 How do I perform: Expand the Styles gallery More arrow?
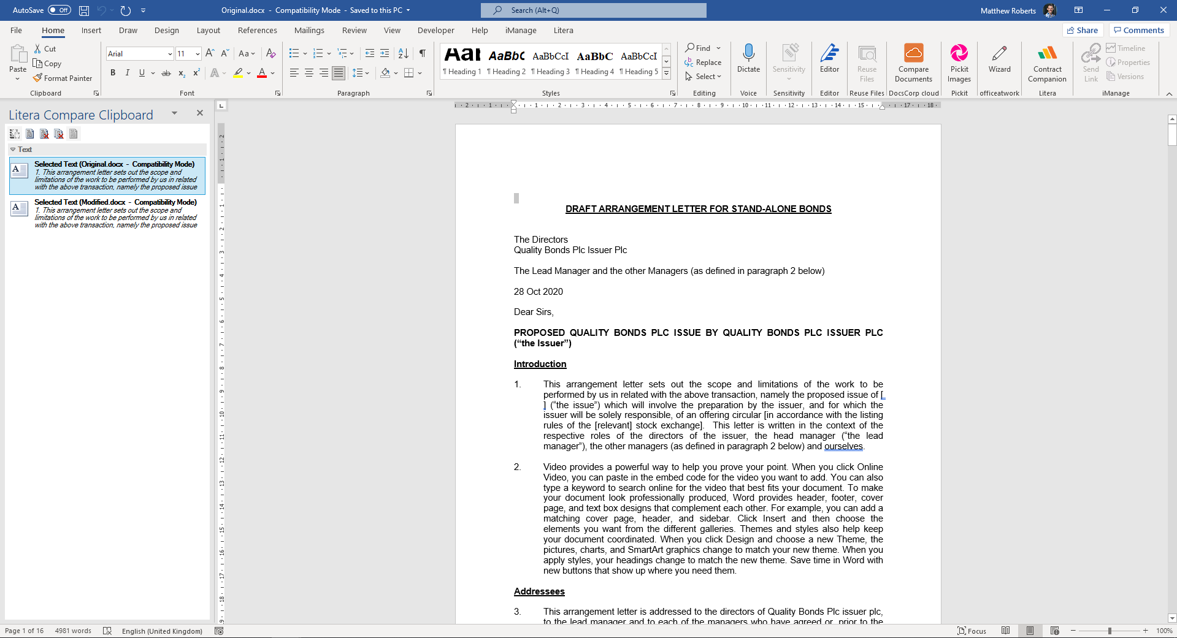pos(667,74)
